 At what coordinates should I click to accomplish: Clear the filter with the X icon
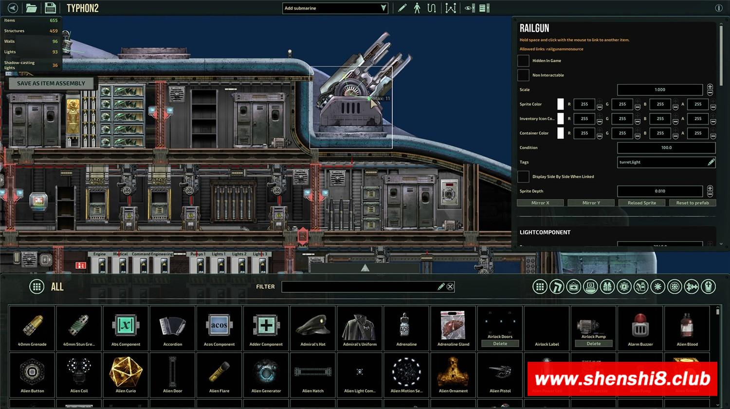pyautogui.click(x=450, y=287)
